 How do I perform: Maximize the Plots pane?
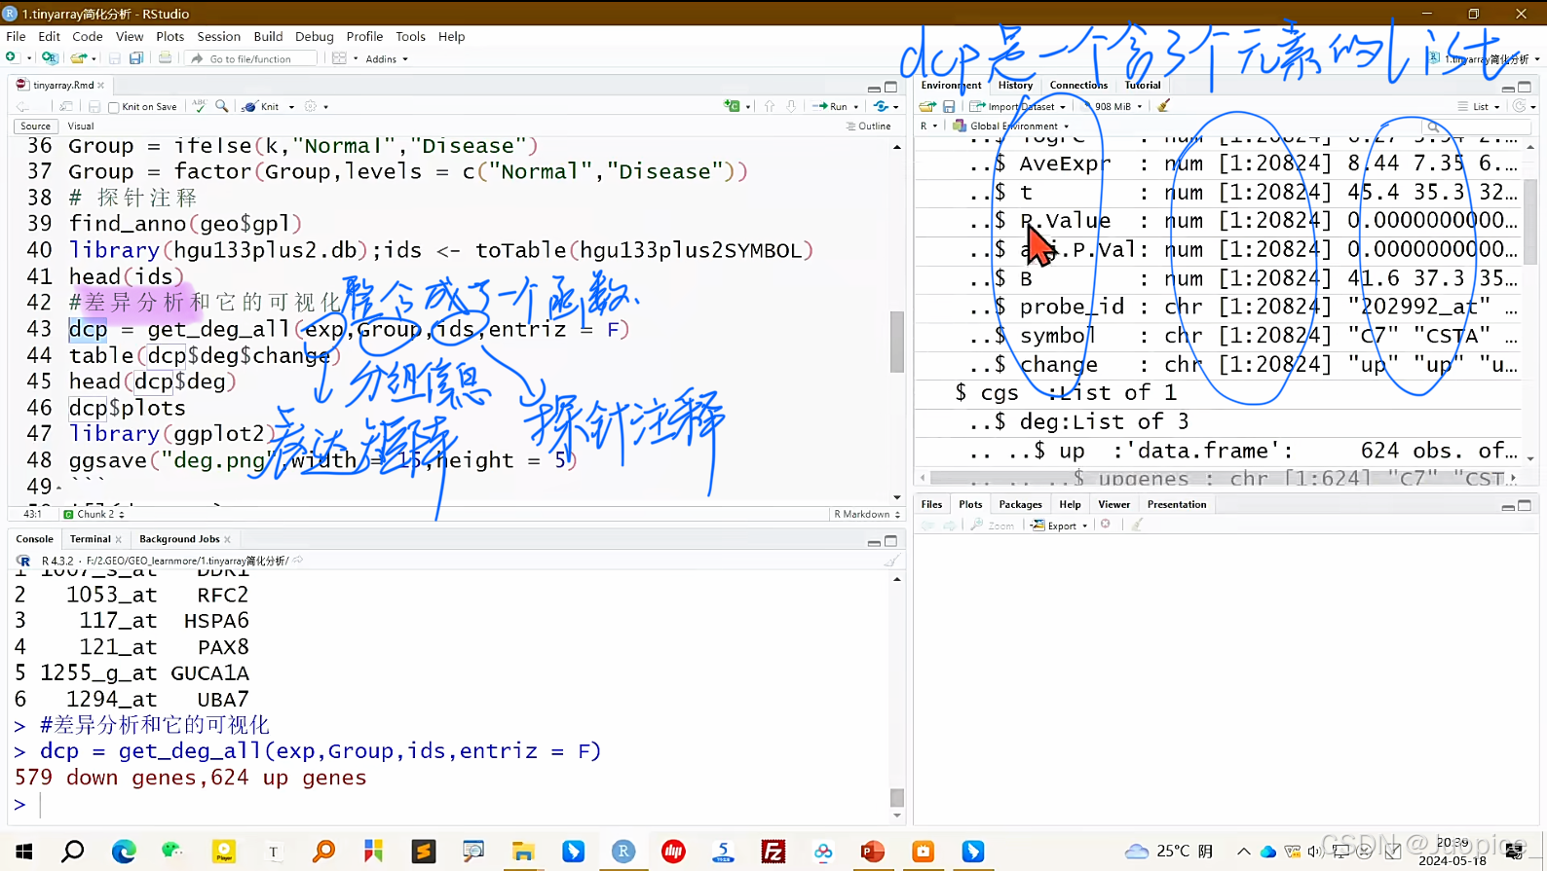click(1525, 505)
